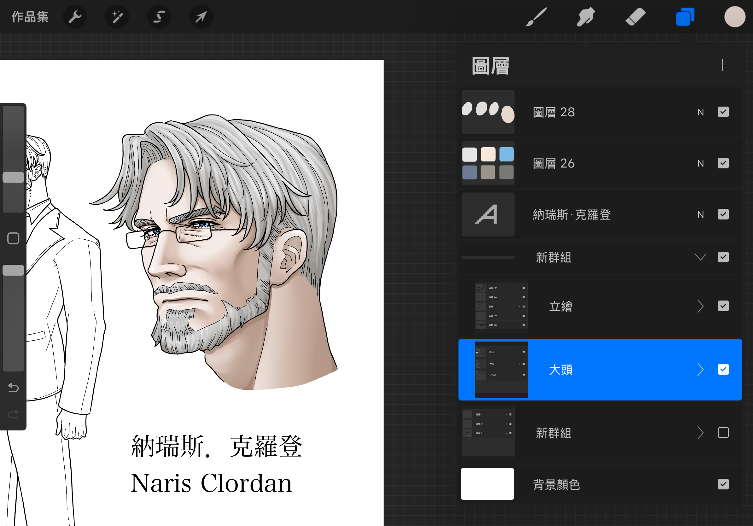Open blend mode N of 圖層 26
Image resolution: width=753 pixels, height=526 pixels.
point(701,163)
